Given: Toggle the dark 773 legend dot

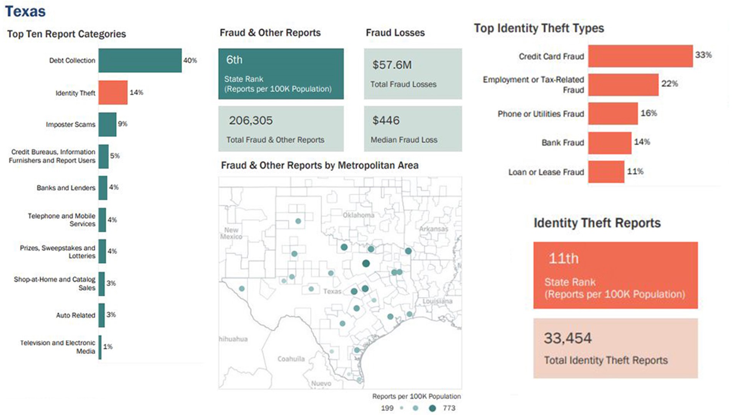Looking at the screenshot, I should click(x=434, y=408).
